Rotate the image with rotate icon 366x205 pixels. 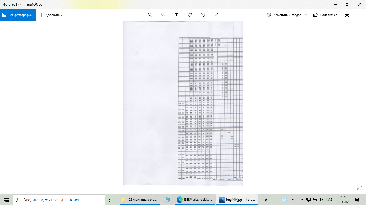pos(203,15)
